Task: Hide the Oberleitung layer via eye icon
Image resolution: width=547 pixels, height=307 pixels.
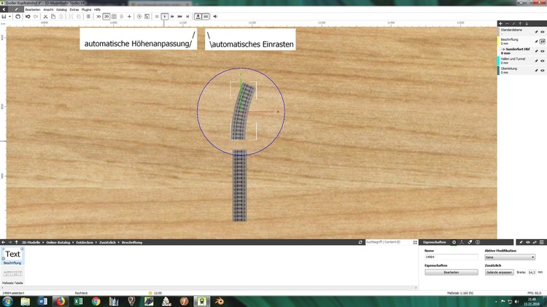Action: pos(542,70)
